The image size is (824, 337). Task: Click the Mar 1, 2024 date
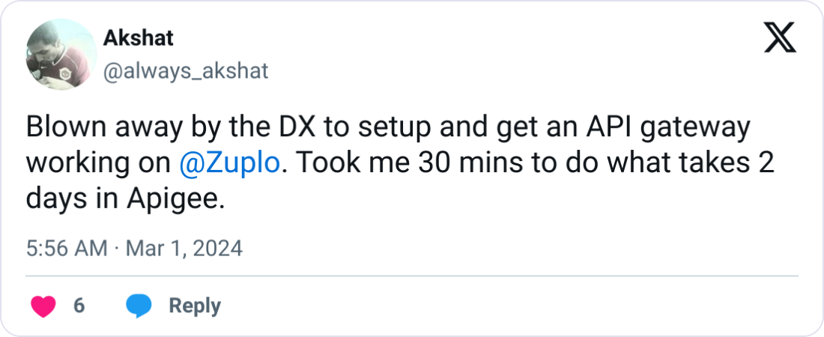coord(183,248)
